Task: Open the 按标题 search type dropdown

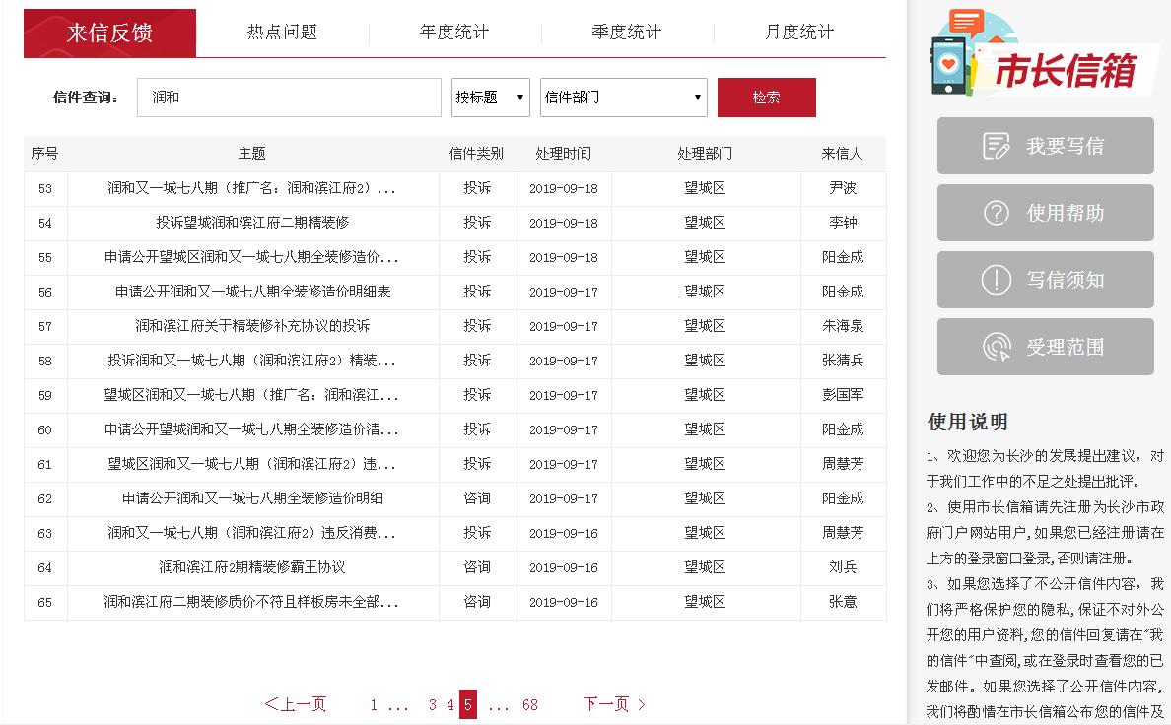Action: [490, 97]
